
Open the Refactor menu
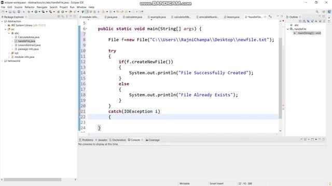point(30,7)
